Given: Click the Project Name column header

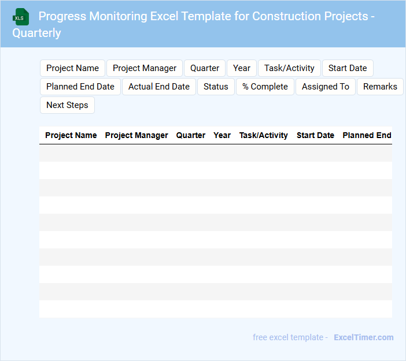Looking at the screenshot, I should 71,135.
